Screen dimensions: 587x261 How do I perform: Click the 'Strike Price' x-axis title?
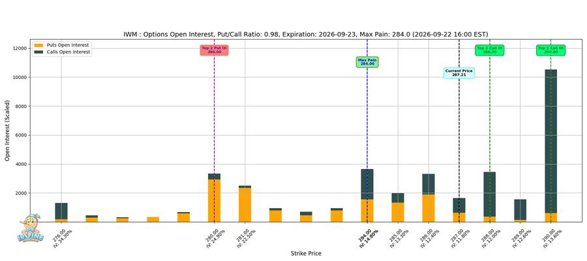click(306, 254)
